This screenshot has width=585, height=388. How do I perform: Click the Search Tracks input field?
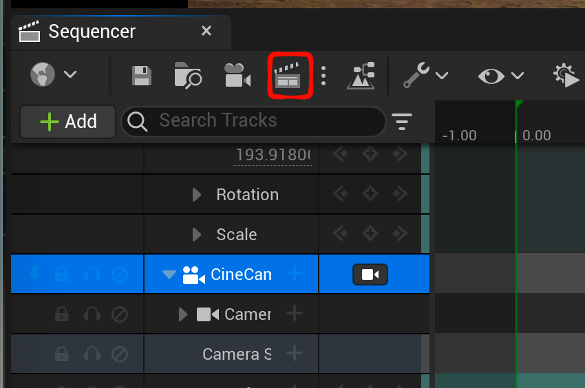(x=262, y=121)
